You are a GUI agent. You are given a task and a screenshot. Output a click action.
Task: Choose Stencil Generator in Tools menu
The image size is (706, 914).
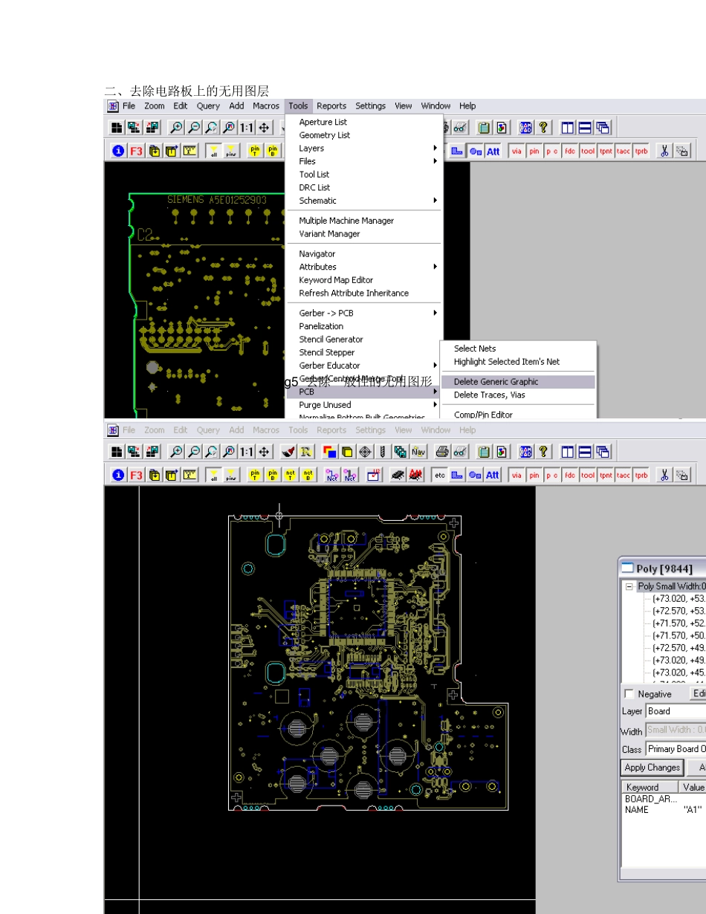pos(364,340)
